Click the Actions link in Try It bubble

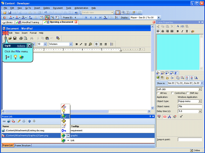(x=21, y=46)
